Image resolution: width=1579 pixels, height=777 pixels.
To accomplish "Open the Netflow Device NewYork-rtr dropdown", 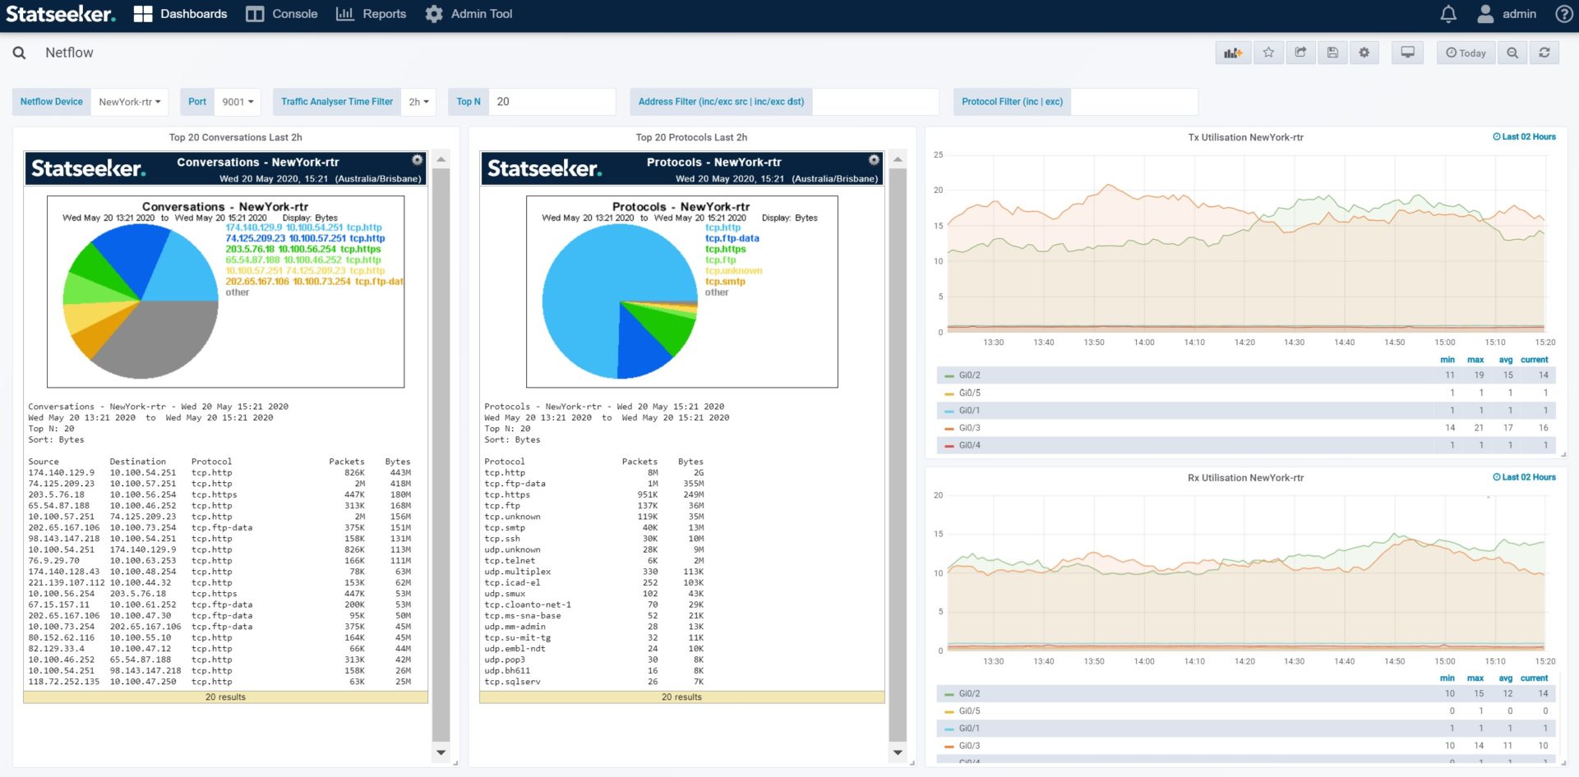I will (130, 102).
